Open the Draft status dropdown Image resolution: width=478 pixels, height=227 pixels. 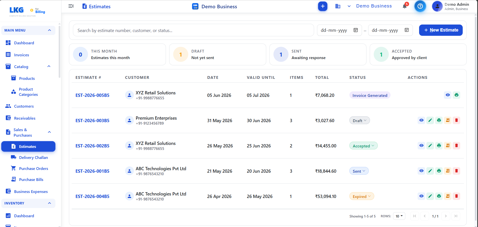point(359,120)
